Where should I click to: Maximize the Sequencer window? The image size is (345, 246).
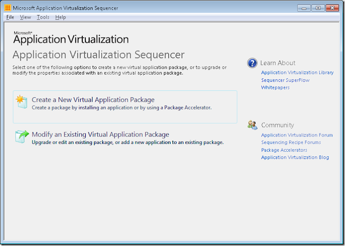[x=318, y=8]
